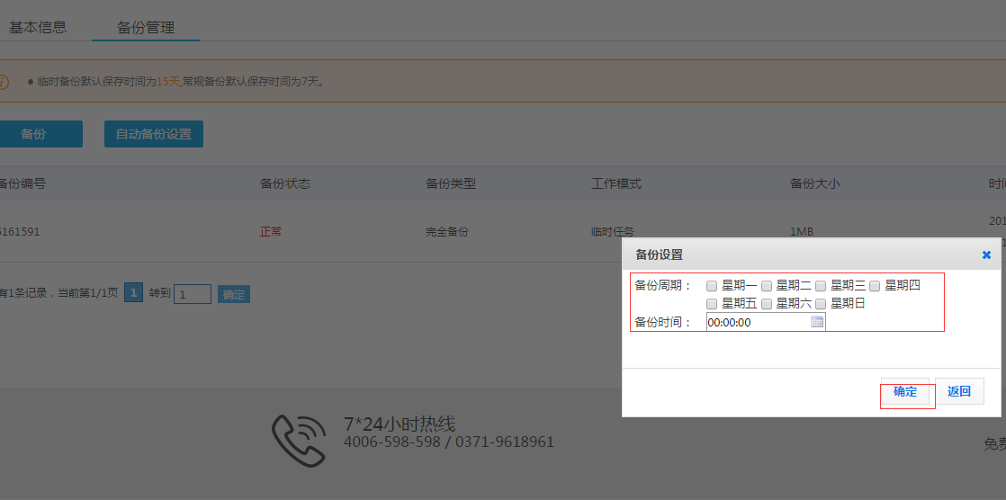Select the 备份管理 tab
This screenshot has height=500, width=1006.
pos(146,27)
